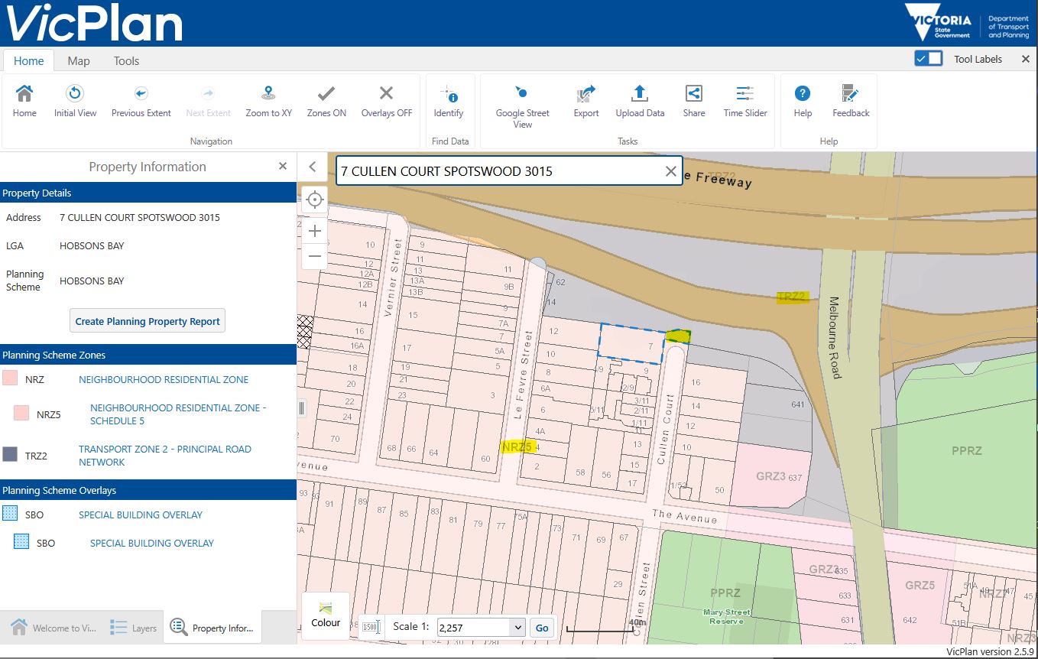Open the Feedback form icon
1038x659 pixels.
point(851,94)
